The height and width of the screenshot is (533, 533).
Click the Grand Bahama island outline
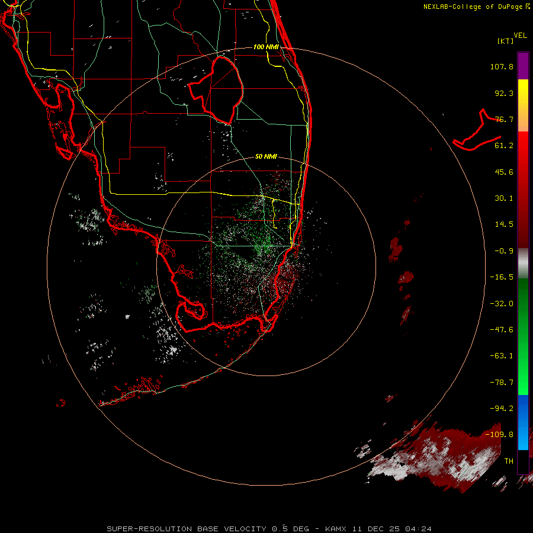[x=477, y=130]
